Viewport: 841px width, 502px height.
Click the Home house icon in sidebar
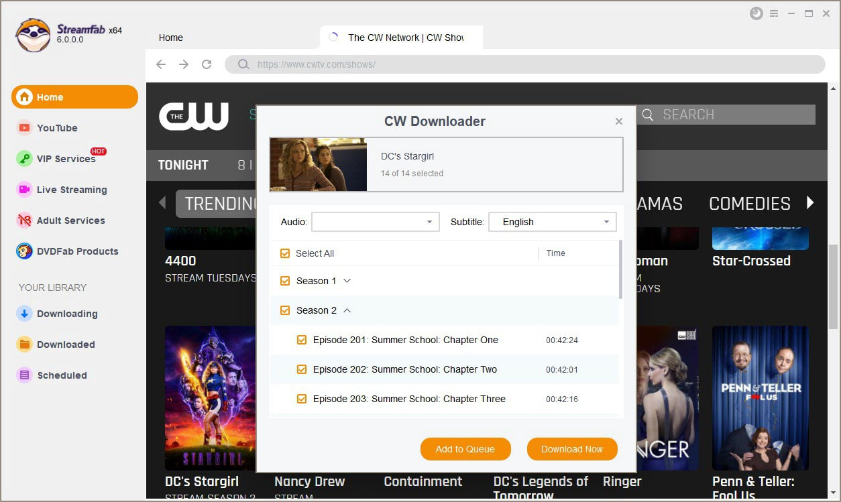pyautogui.click(x=25, y=97)
